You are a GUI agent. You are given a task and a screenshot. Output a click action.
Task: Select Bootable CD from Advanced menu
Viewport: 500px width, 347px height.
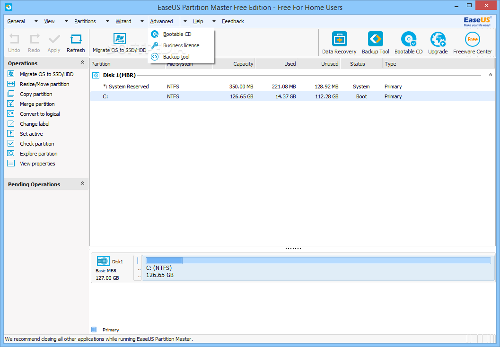point(181,34)
